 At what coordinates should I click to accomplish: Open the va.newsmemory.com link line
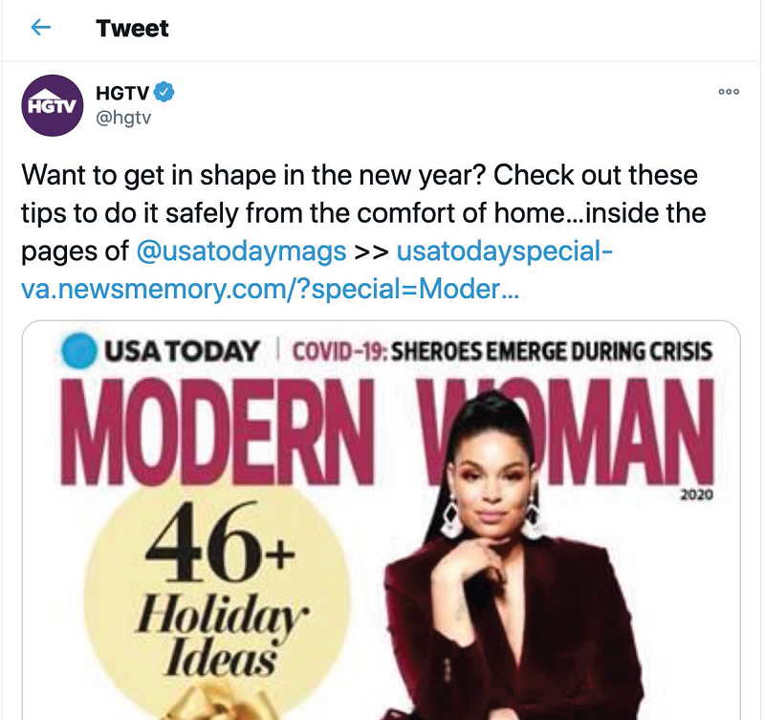click(x=270, y=289)
